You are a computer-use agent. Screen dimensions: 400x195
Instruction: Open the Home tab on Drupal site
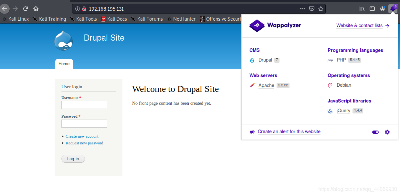tap(64, 64)
